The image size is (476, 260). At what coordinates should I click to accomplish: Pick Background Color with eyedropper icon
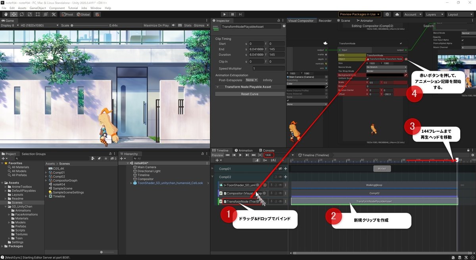click(405, 75)
